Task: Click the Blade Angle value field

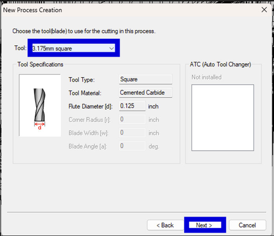Action: coord(132,146)
